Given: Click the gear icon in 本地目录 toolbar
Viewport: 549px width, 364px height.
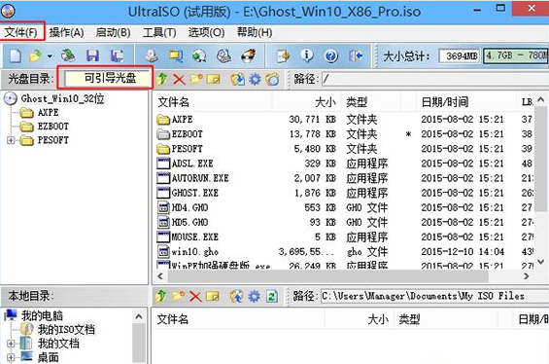Looking at the screenshot, I should (255, 296).
